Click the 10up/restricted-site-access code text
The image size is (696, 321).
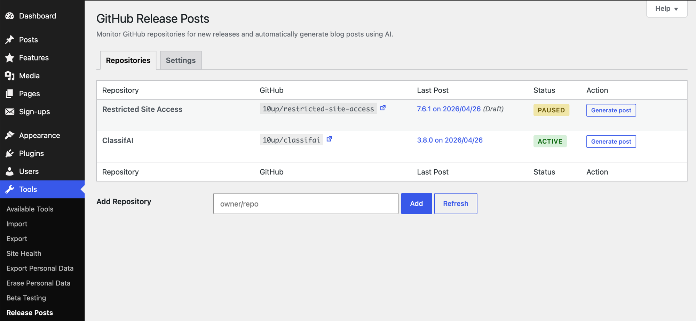pyautogui.click(x=318, y=109)
